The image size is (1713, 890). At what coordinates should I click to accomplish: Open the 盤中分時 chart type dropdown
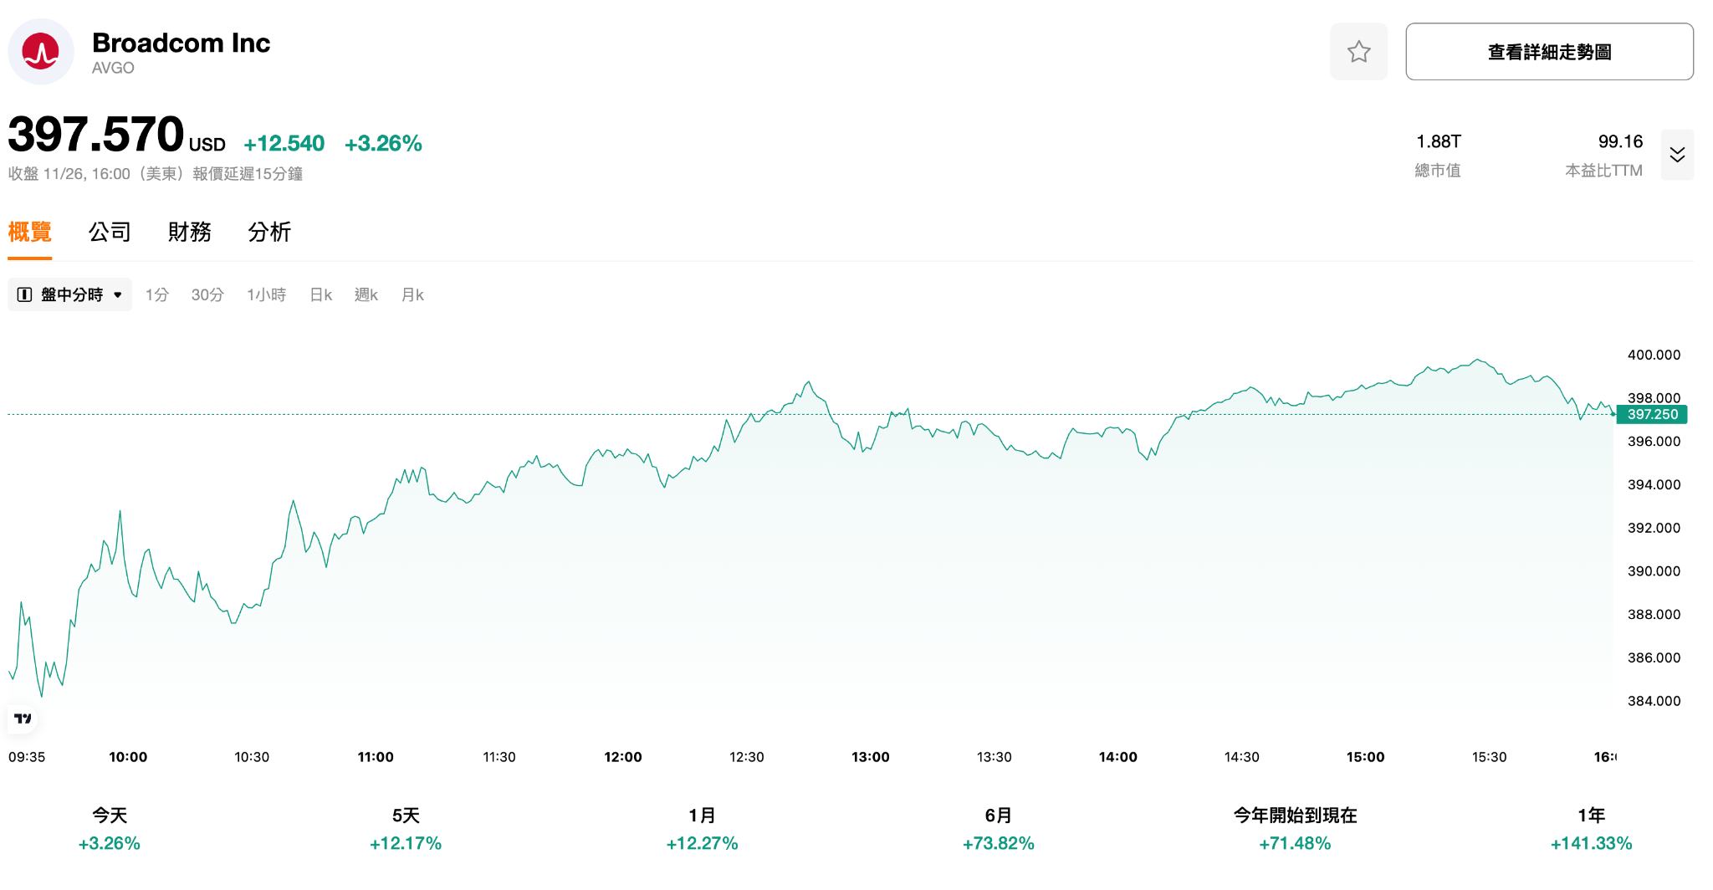pyautogui.click(x=70, y=294)
